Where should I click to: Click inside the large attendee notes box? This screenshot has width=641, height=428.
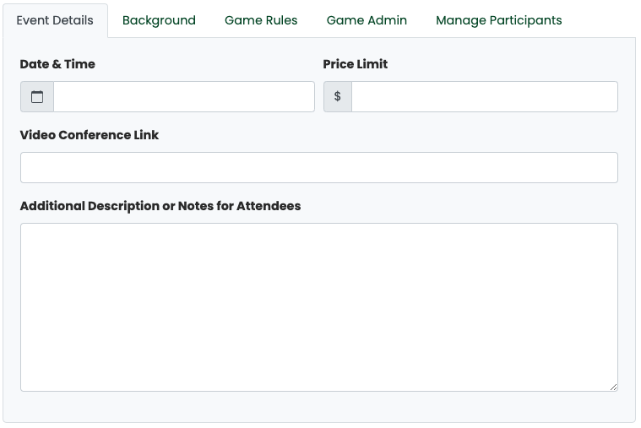[x=319, y=307]
